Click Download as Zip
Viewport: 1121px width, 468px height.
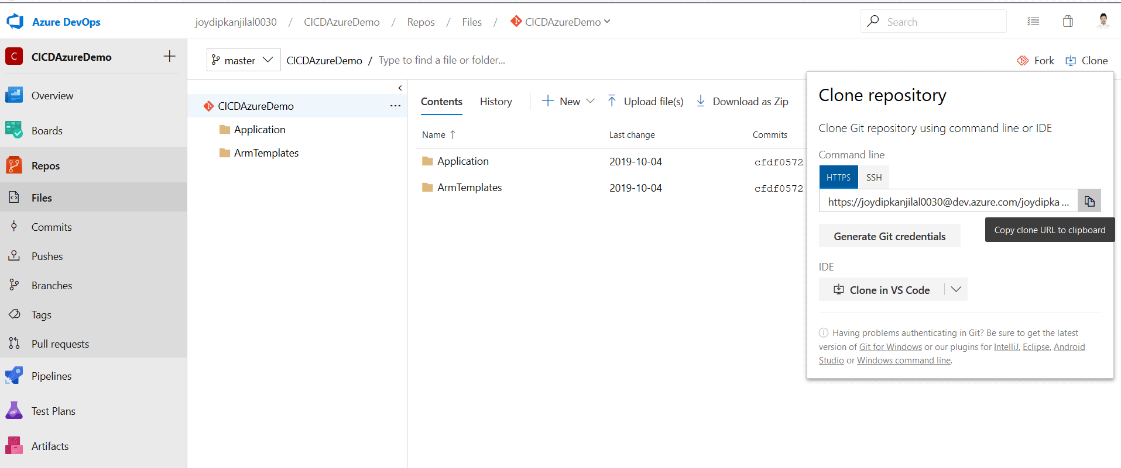742,101
